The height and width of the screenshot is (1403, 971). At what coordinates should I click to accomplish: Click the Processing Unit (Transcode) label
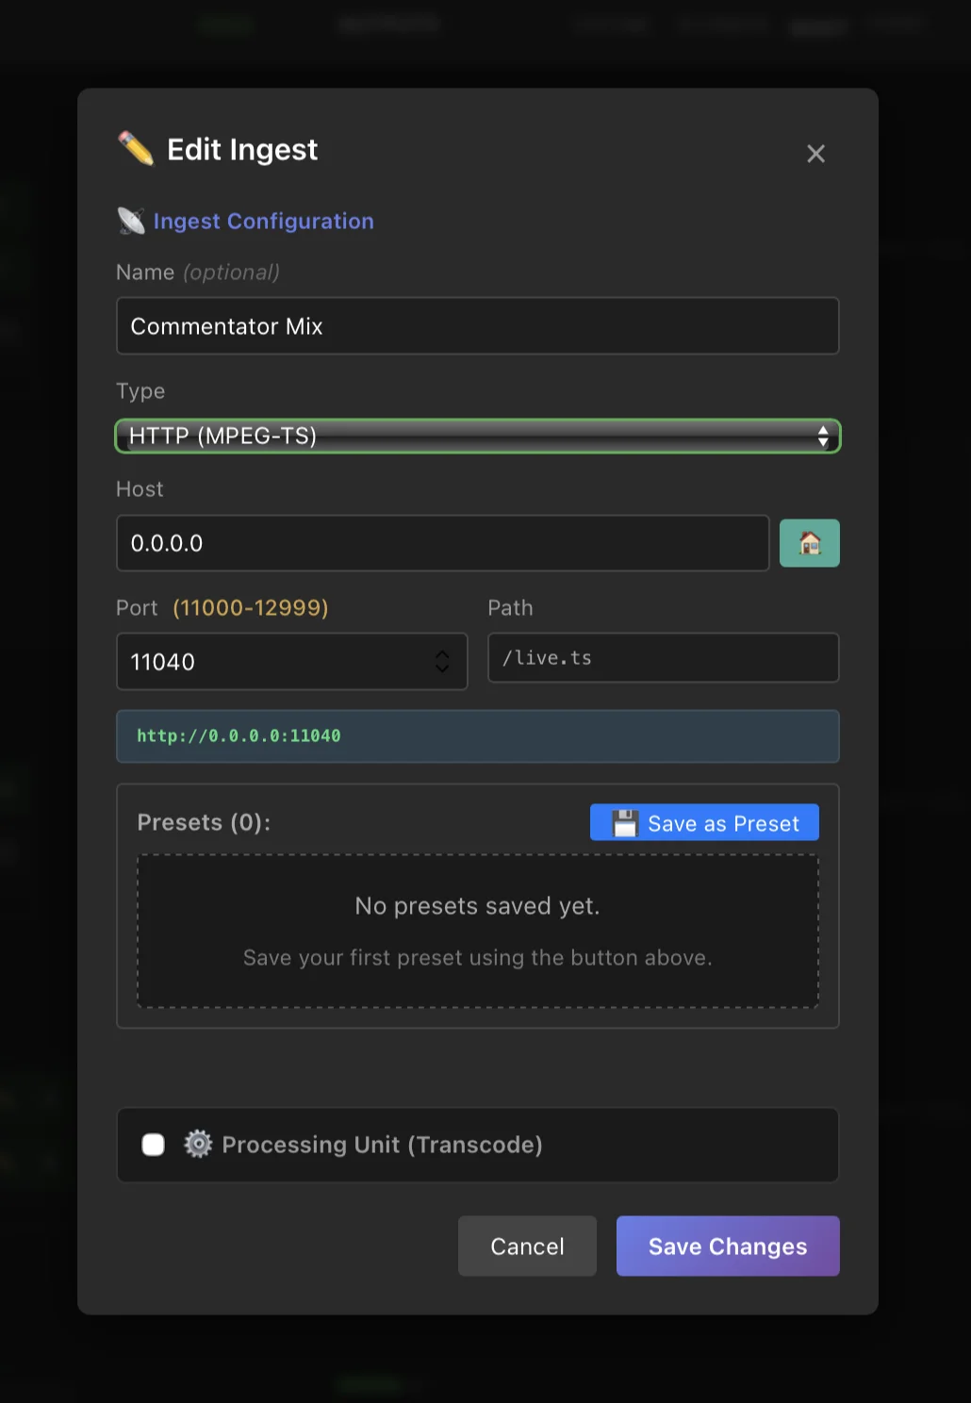pyautogui.click(x=382, y=1145)
